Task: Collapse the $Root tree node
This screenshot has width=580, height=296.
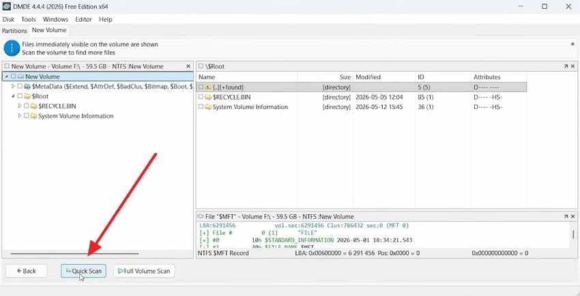Action: [14, 96]
